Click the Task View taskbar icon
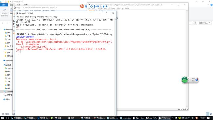213x120 pixels. pyautogui.click(x=7, y=118)
